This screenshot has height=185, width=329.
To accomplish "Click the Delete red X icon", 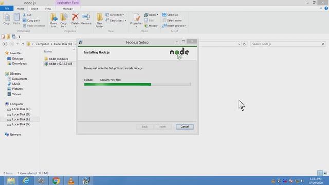I will [x=76, y=17].
